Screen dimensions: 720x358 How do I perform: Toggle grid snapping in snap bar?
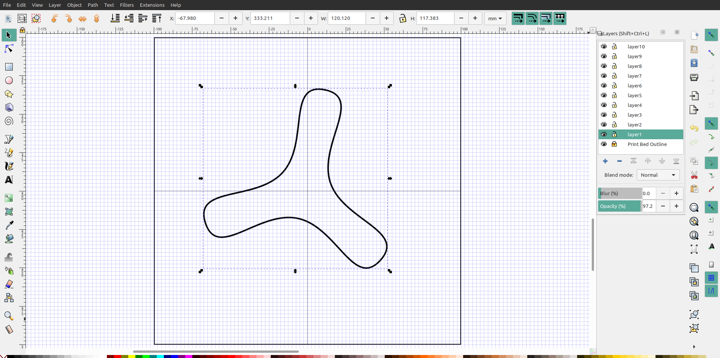(x=711, y=278)
